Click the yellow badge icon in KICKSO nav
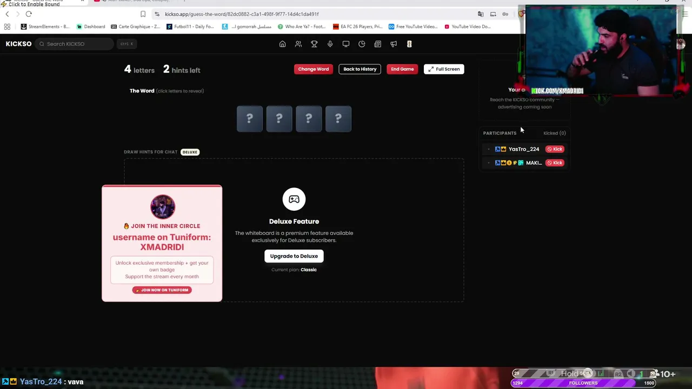 click(x=409, y=44)
